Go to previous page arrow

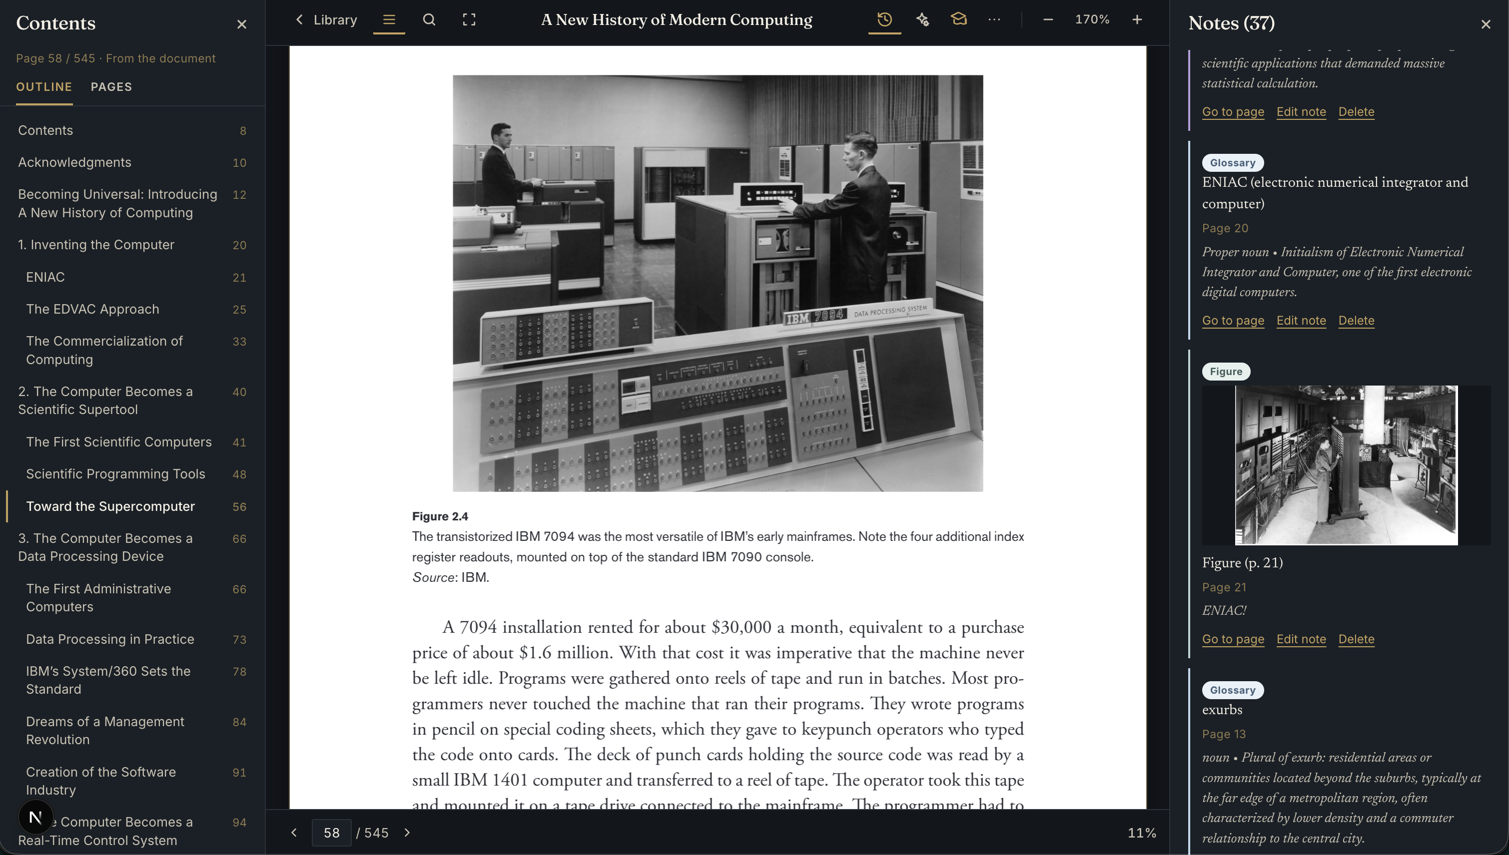pos(294,833)
